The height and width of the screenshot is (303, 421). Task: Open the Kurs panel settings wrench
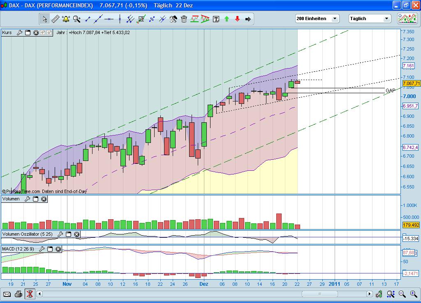(x=19, y=33)
